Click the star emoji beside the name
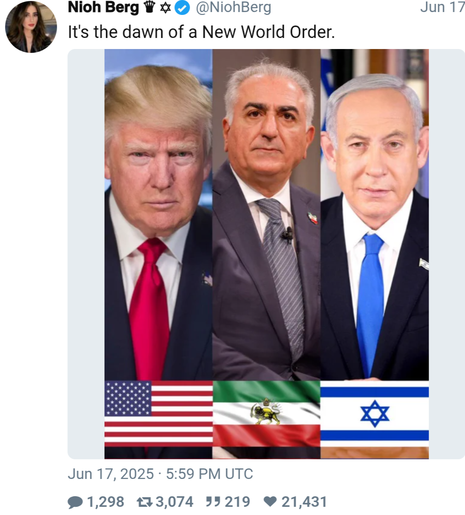 pos(165,8)
